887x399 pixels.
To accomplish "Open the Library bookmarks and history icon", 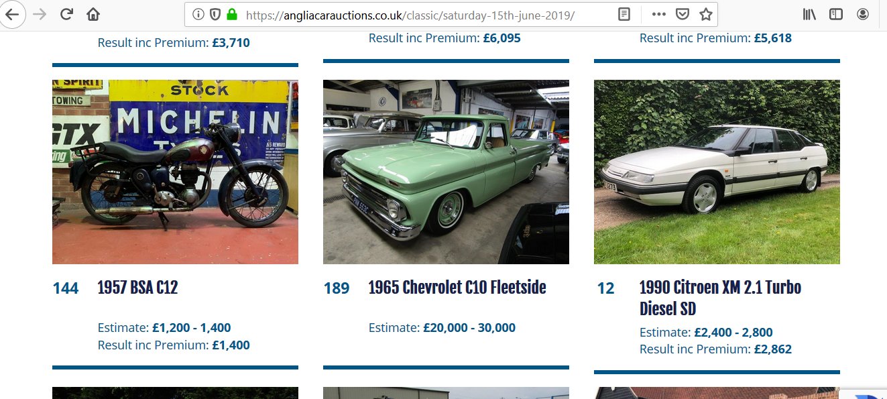I will click(x=809, y=14).
